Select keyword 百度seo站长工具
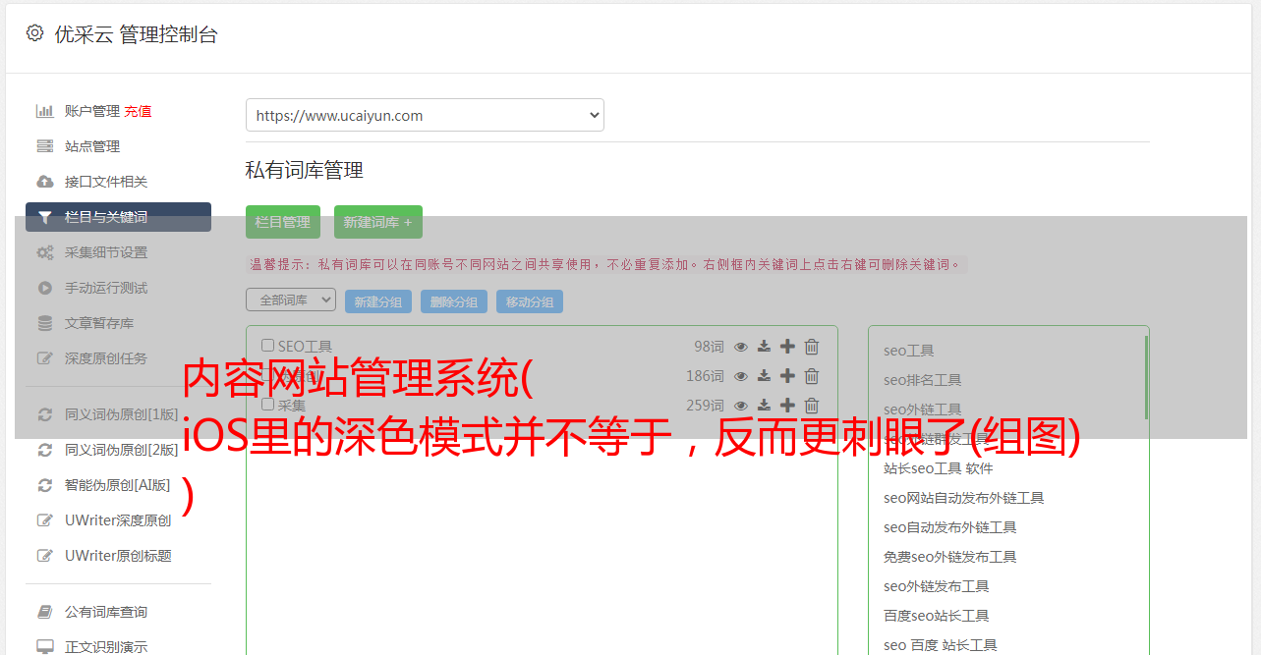This screenshot has height=655, width=1261. (936, 616)
